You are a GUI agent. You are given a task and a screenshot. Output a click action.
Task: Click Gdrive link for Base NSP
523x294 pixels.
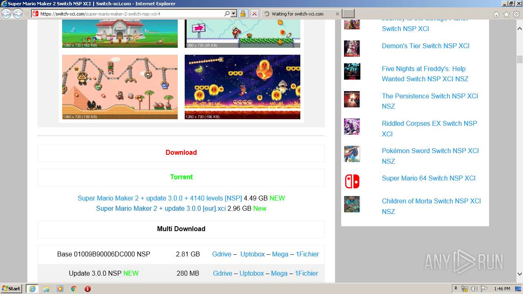coord(221,254)
